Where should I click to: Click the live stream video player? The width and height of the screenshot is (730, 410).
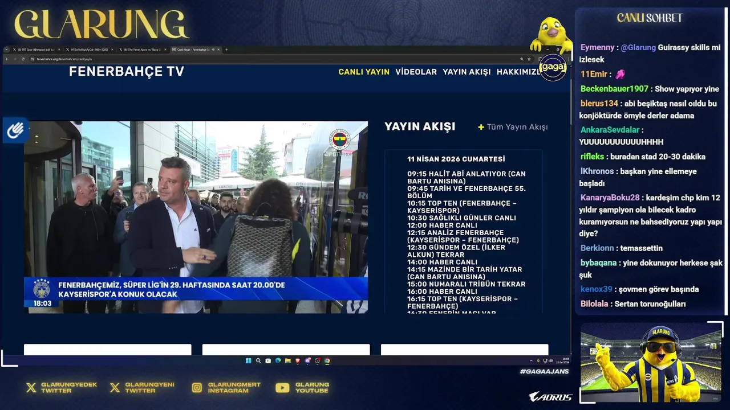click(x=196, y=217)
